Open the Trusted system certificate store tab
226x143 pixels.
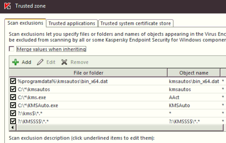136,23
